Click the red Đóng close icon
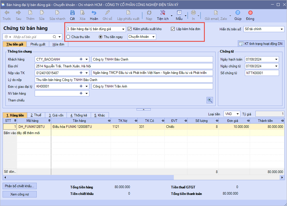The height and width of the screenshot is (206, 287). 250,13
